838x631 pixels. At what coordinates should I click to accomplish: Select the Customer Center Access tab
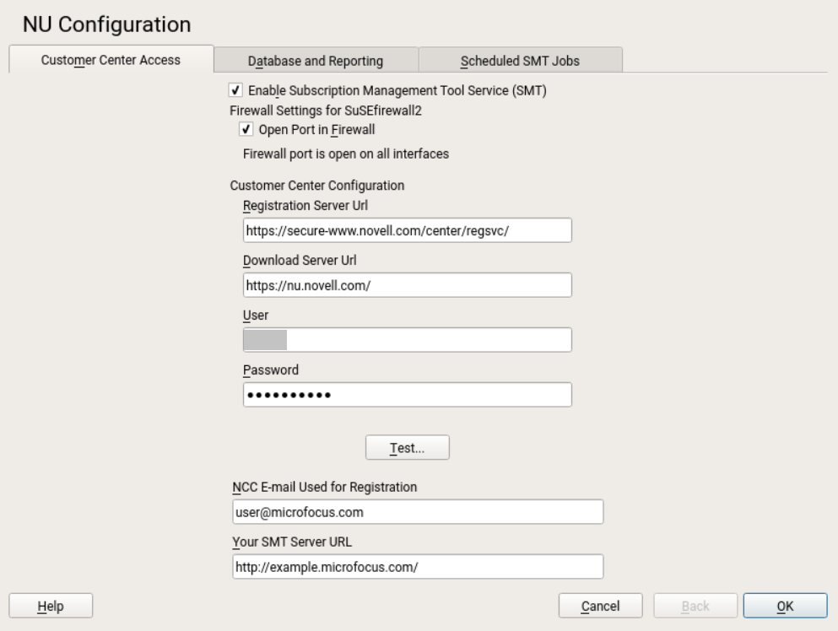pyautogui.click(x=111, y=60)
